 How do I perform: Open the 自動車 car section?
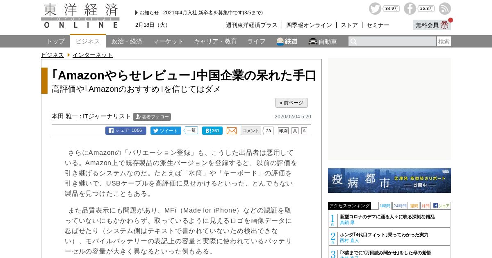(323, 41)
